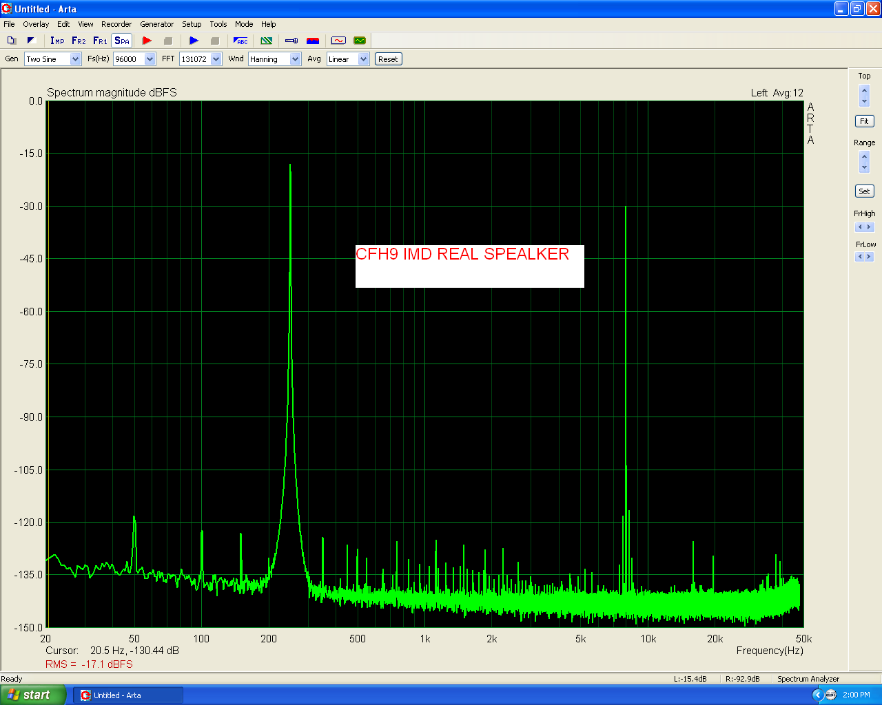Click the green hatched overlay toolbar icon
The height and width of the screenshot is (705, 882).
click(x=267, y=41)
